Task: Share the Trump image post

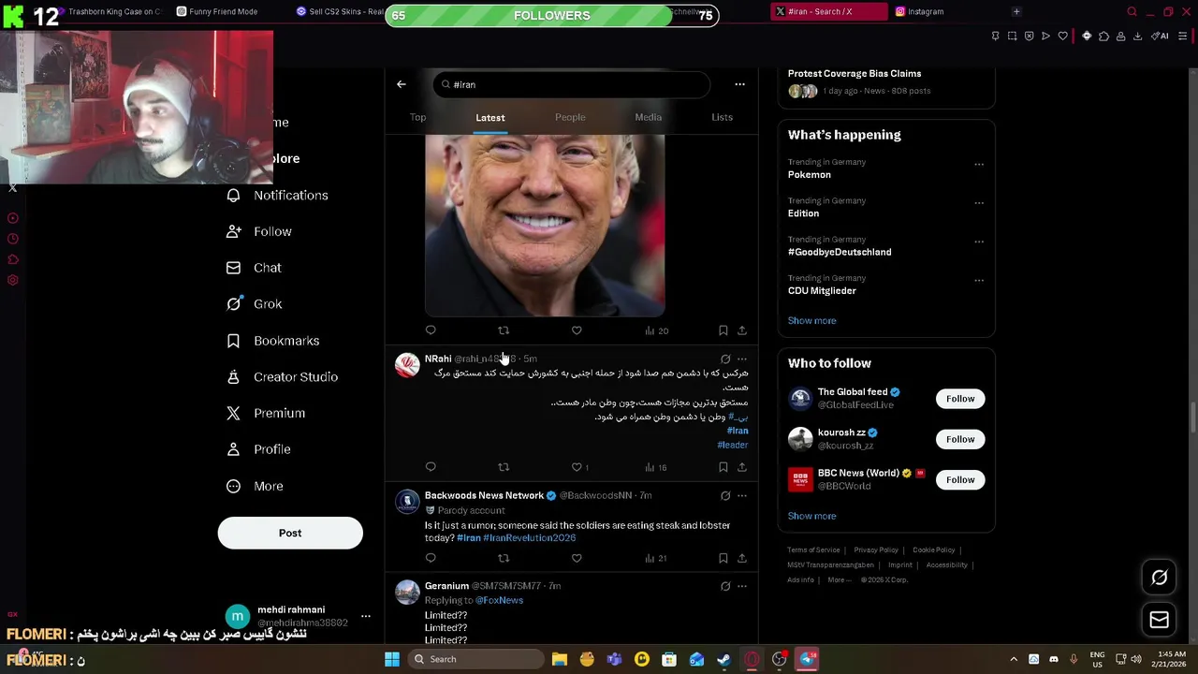Action: [742, 330]
